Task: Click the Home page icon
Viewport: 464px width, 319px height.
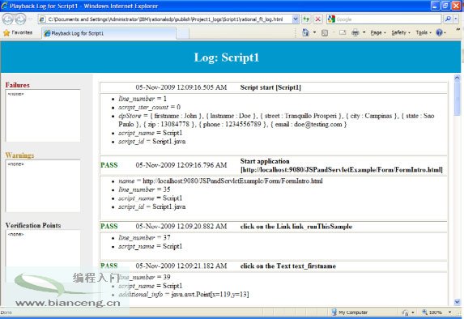Action: (x=305, y=32)
